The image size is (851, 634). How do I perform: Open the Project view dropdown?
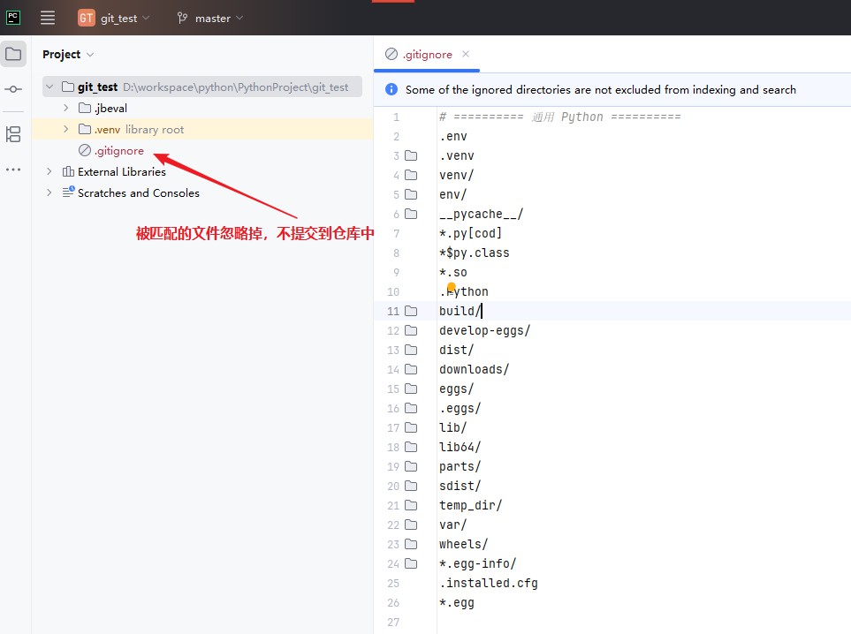point(68,54)
